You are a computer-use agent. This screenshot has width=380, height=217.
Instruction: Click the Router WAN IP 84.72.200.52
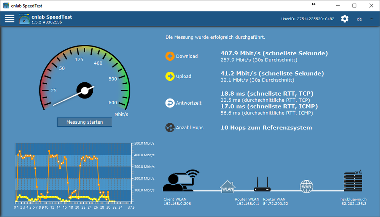[x=275, y=204]
